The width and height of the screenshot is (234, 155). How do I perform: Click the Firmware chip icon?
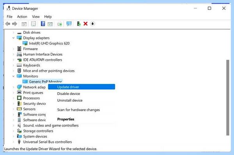pyautogui.click(x=19, y=49)
